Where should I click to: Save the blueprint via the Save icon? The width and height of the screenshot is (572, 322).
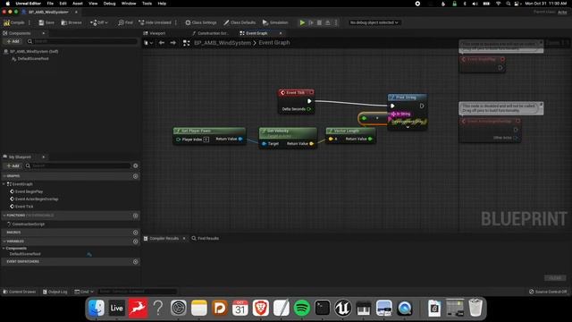46,22
